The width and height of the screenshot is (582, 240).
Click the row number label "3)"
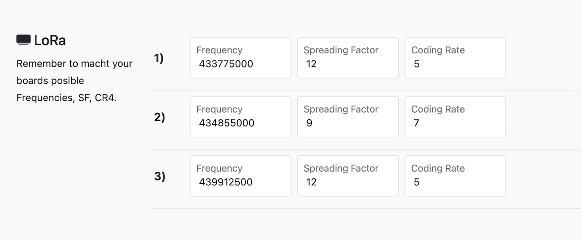coord(159,176)
